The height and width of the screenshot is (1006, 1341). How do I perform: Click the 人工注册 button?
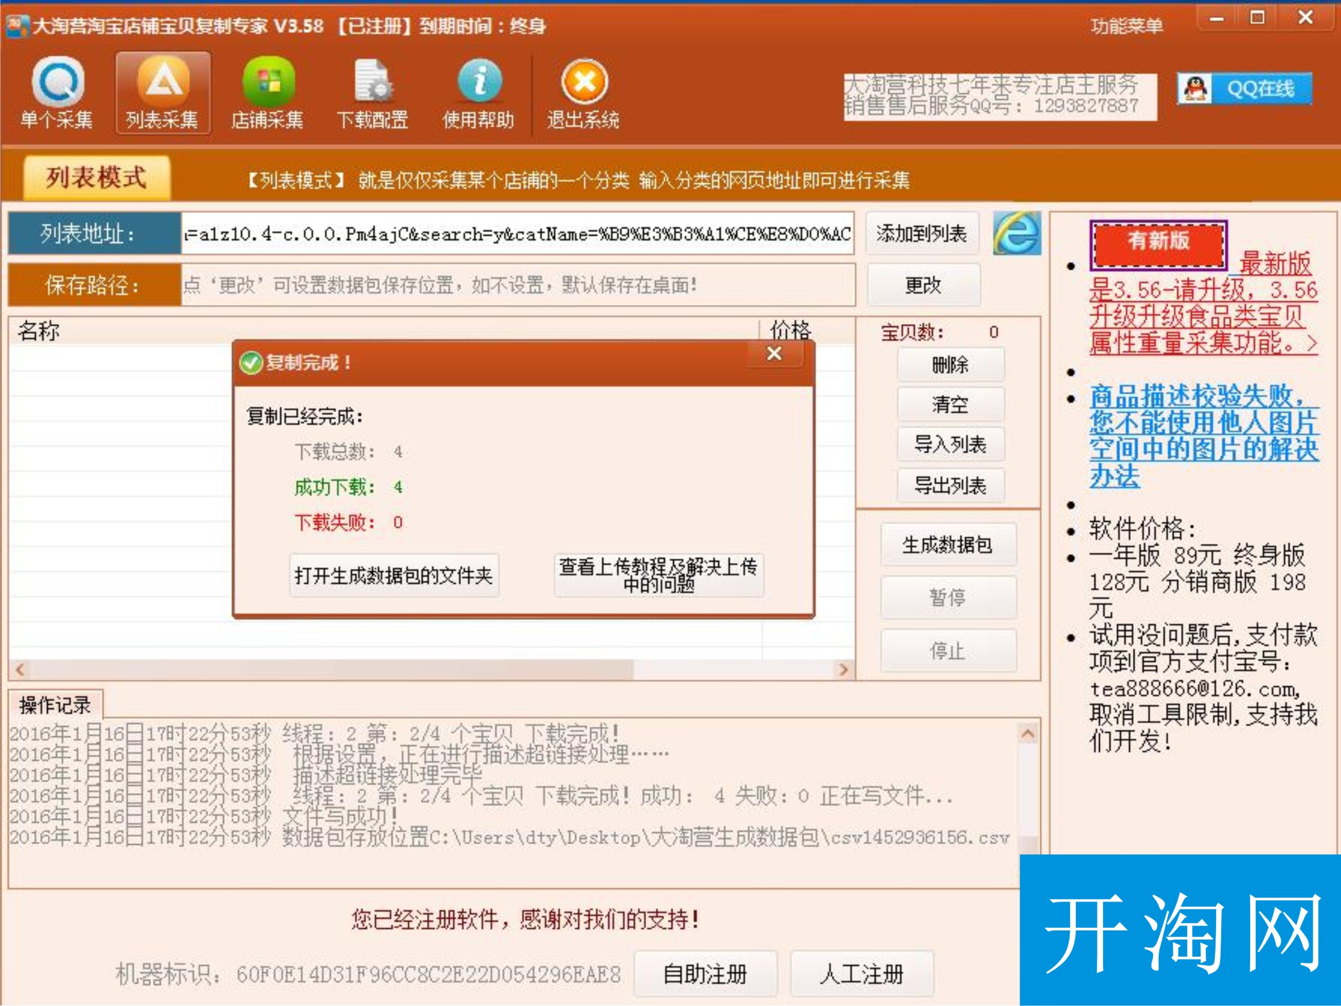pos(861,974)
